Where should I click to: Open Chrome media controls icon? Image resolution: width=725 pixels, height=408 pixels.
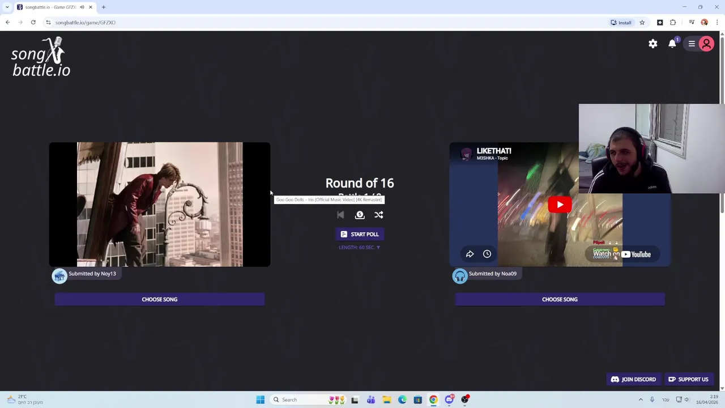click(692, 23)
